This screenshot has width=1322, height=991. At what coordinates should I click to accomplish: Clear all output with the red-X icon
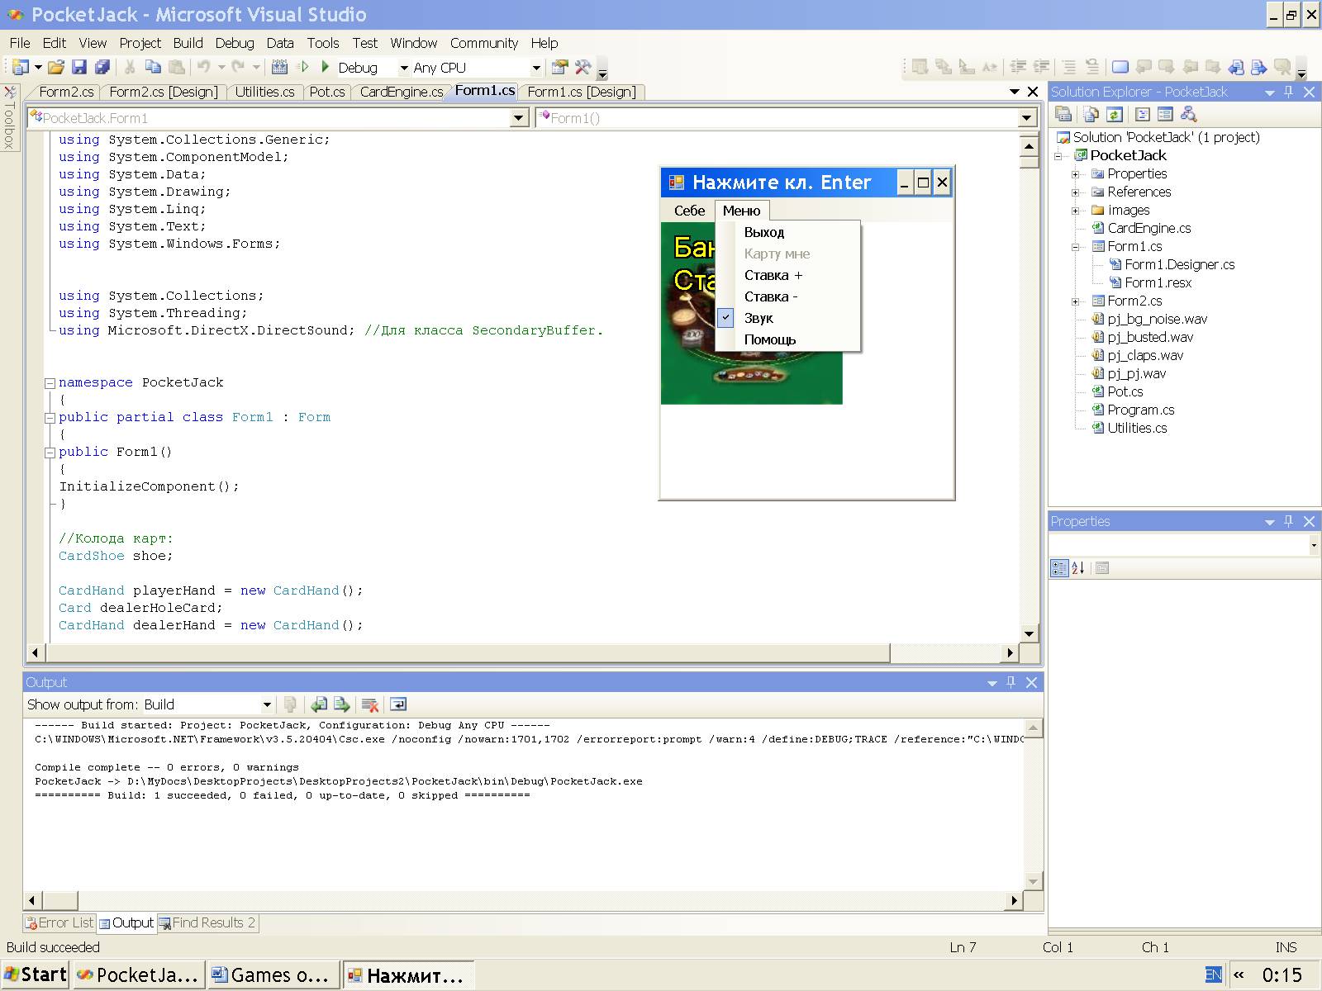(370, 704)
